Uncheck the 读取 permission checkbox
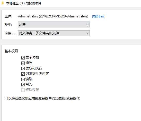 point(23,79)
